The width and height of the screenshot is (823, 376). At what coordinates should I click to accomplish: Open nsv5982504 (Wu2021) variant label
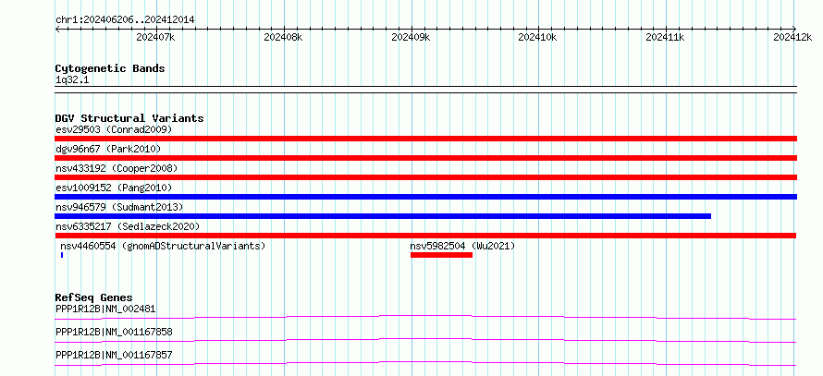462,246
